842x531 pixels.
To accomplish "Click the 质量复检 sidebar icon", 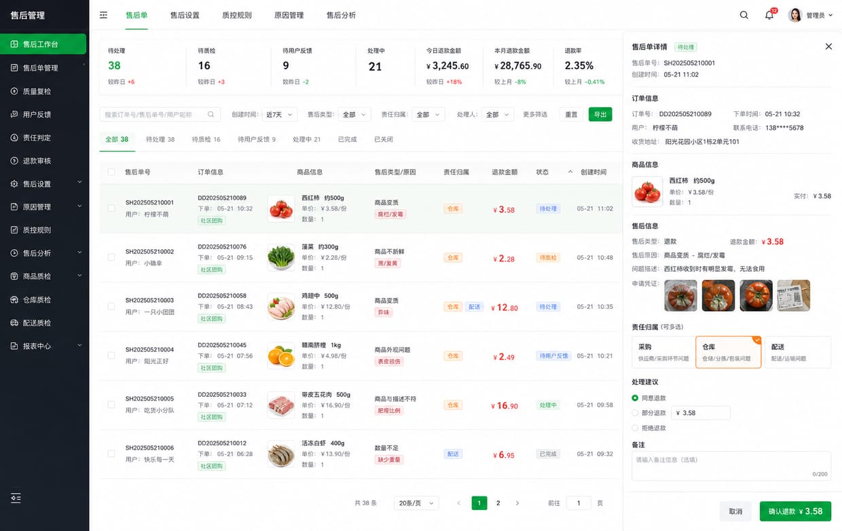I will point(15,91).
